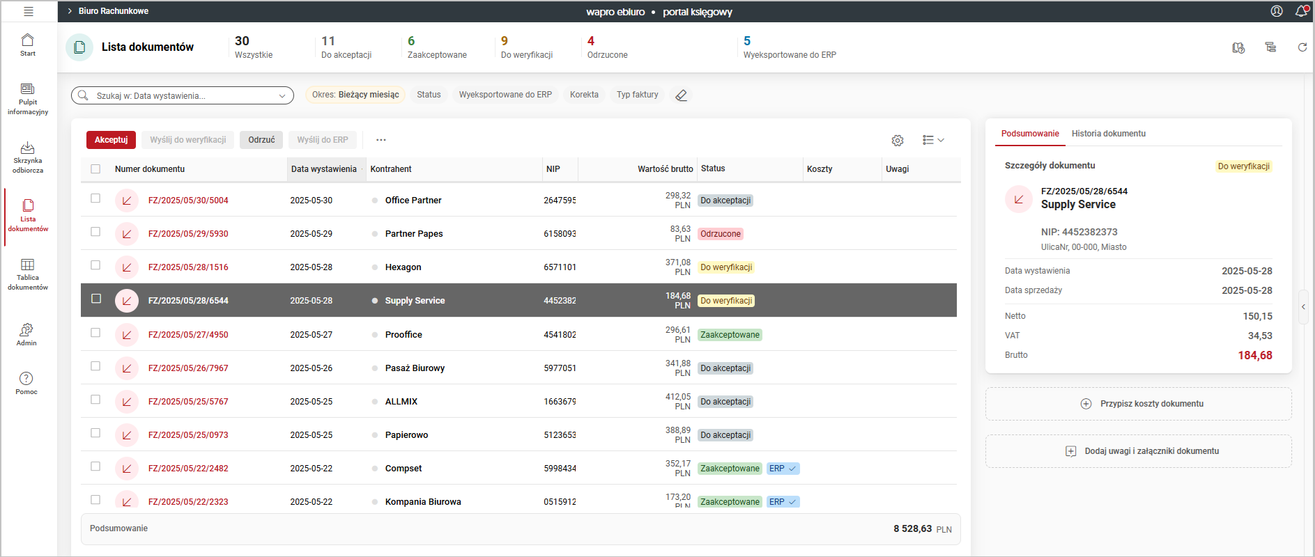
Task: Open list view options dropdown
Action: pyautogui.click(x=933, y=140)
